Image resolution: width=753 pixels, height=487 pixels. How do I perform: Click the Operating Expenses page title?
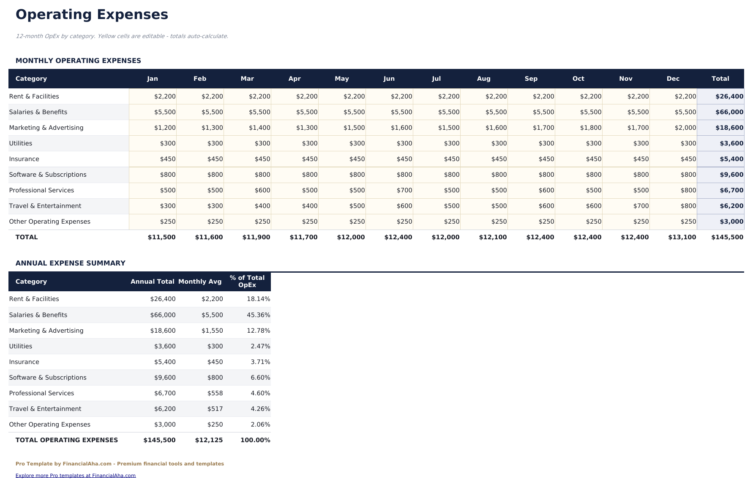click(92, 14)
